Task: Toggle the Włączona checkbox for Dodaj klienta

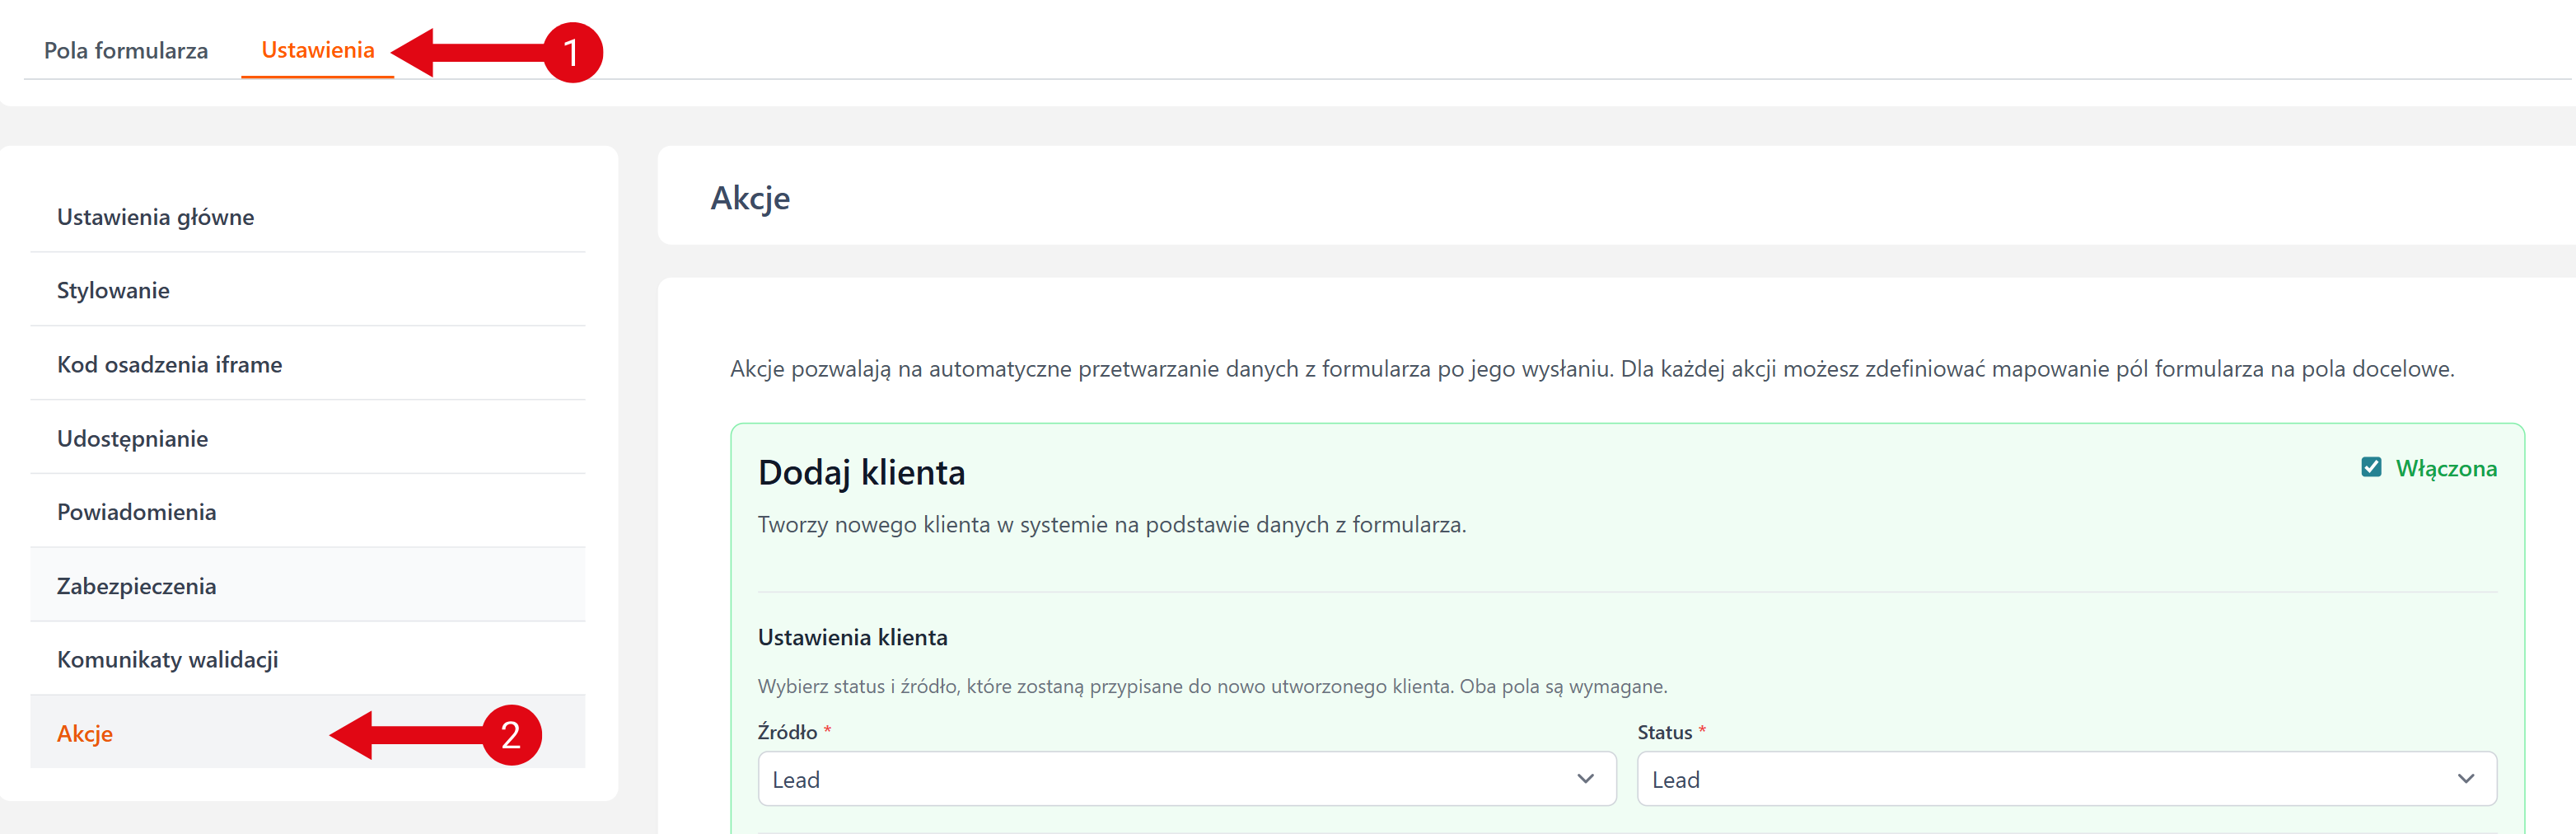Action: click(2371, 467)
